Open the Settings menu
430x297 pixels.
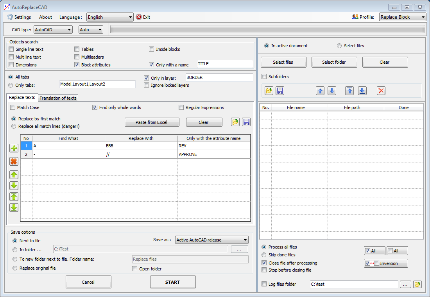[x=23, y=17]
